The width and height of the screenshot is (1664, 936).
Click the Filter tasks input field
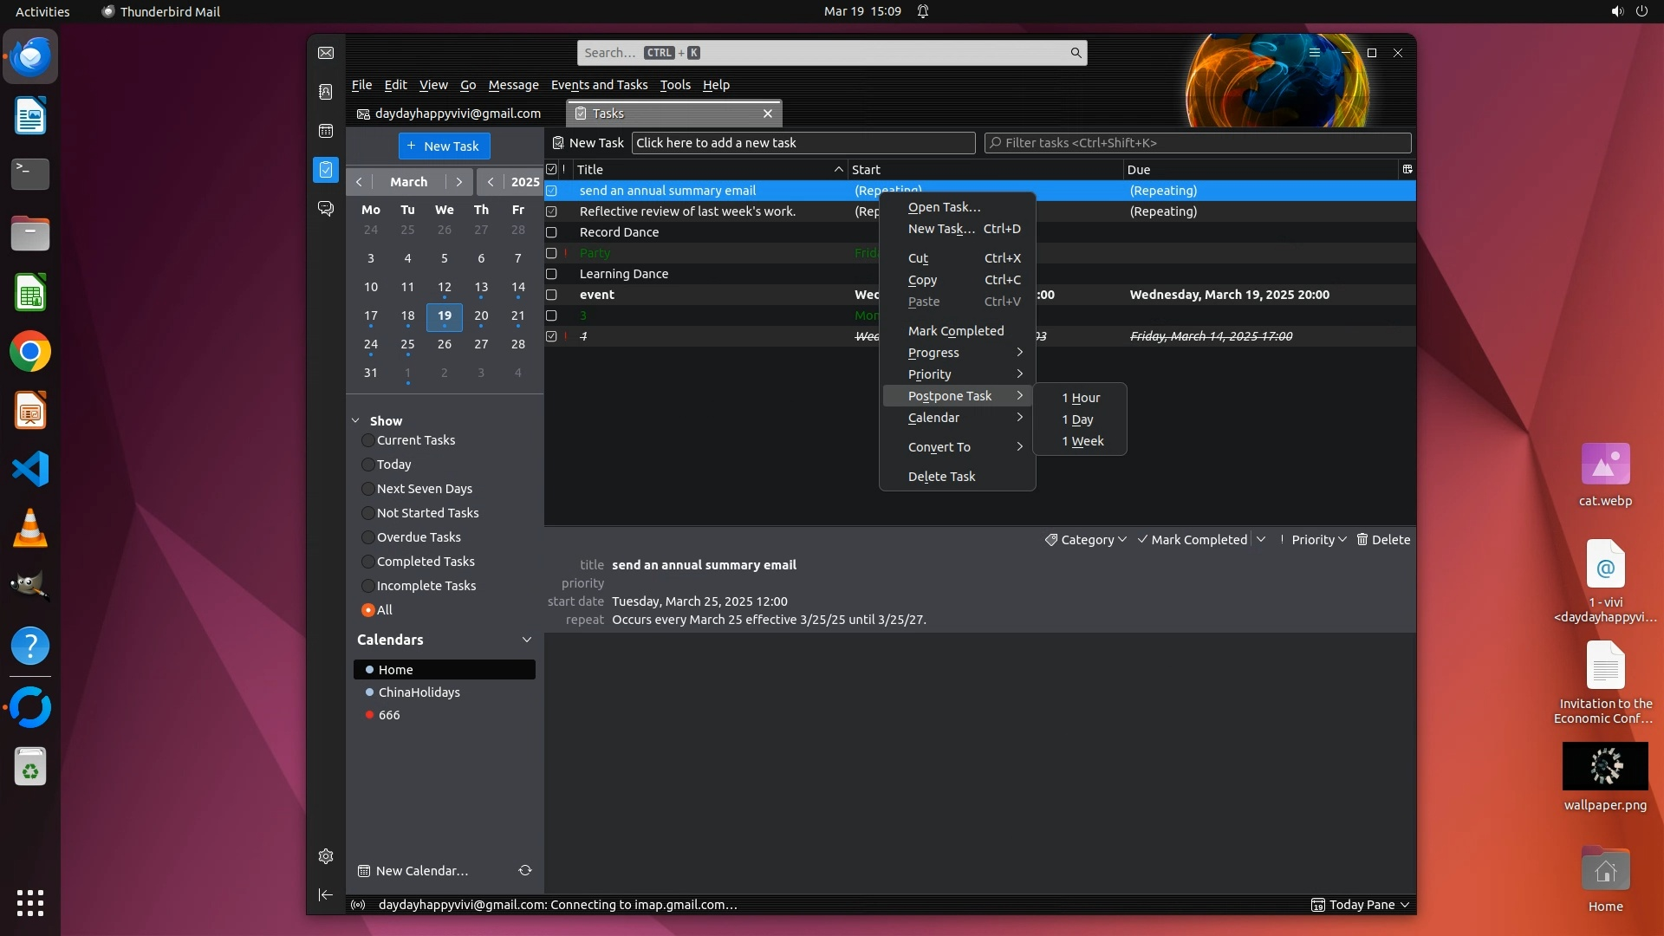click(x=1198, y=143)
